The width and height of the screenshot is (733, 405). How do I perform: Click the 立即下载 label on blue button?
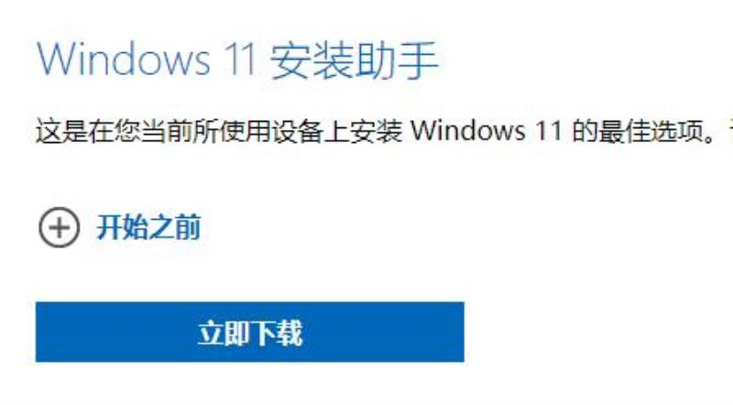[250, 333]
